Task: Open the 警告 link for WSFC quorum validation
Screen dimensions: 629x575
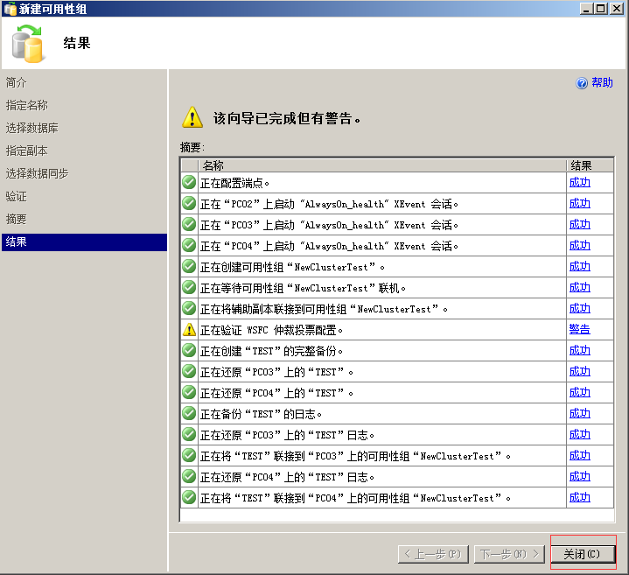Action: click(x=579, y=330)
